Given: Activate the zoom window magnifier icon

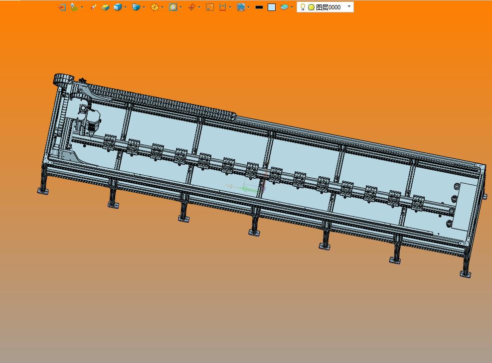Looking at the screenshot, I should [x=173, y=7].
